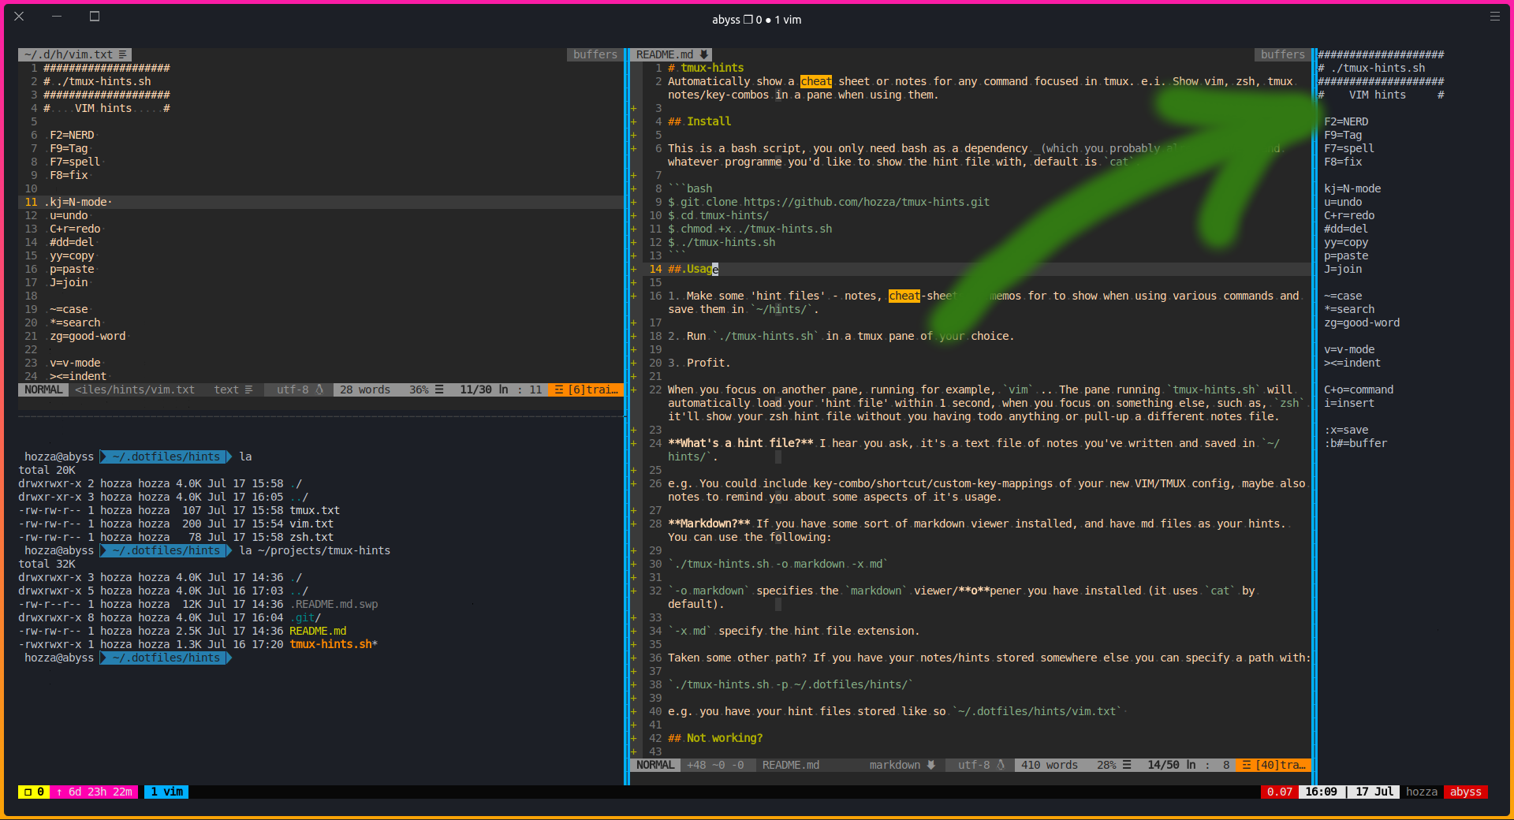Image resolution: width=1514 pixels, height=820 pixels.
Task: Click the lines icon next to 36%
Action: tap(439, 389)
